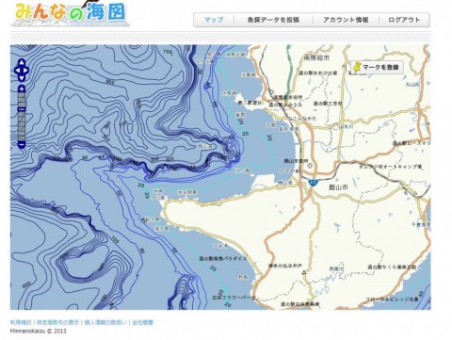Open the 魚探データを投稿 tab
The width and height of the screenshot is (452, 340).
tap(273, 20)
